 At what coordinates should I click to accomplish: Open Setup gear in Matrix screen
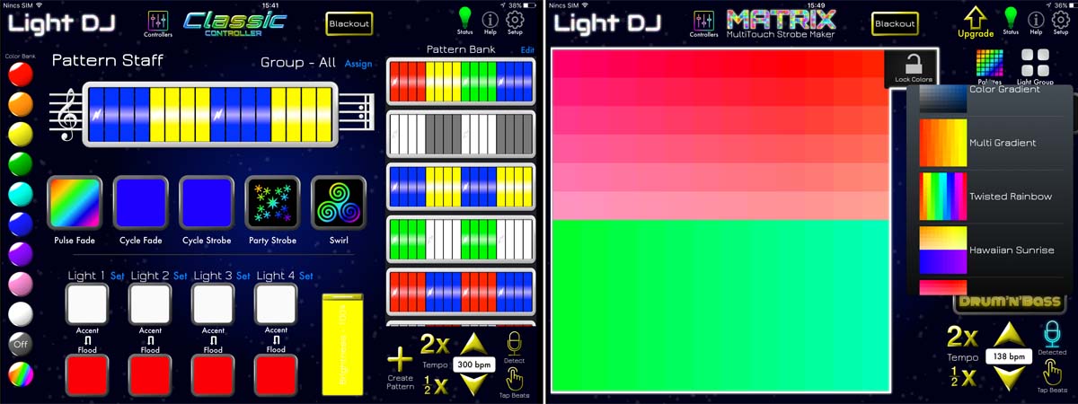coord(1061,22)
